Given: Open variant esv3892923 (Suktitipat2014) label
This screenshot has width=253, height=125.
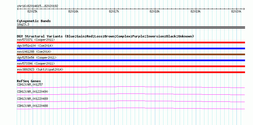Looking at the screenshot, I should pos(40,69).
